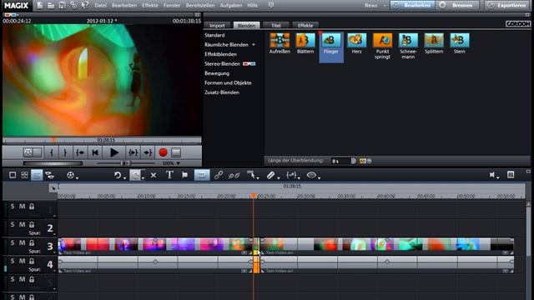Switch to storyboard single view icon

point(13,175)
